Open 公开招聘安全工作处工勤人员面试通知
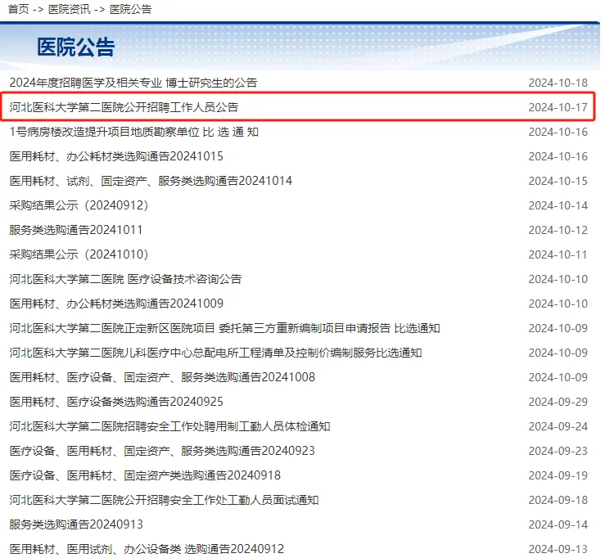Image resolution: width=605 pixels, height=558 pixels. click(x=164, y=500)
